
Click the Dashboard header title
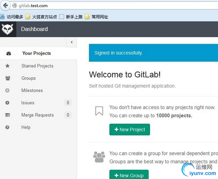(x=34, y=29)
